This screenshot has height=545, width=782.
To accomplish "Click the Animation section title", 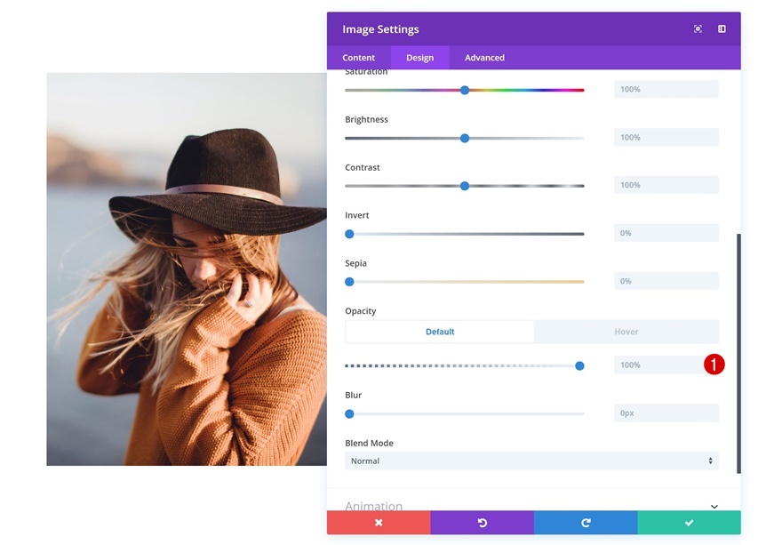I will 373,506.
